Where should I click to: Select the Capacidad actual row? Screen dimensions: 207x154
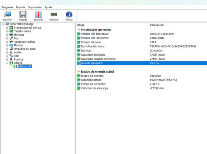tap(142, 80)
